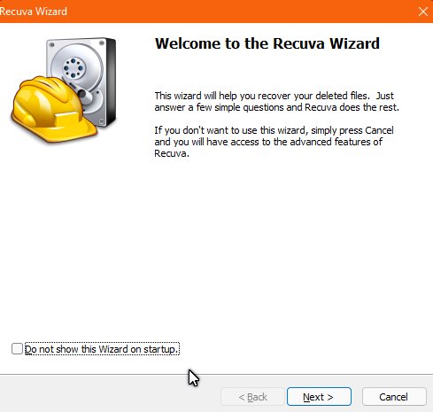Image resolution: width=433 pixels, height=412 pixels.
Task: Click the 'Welcome to the Recuva Wizard' heading
Action: click(x=267, y=43)
